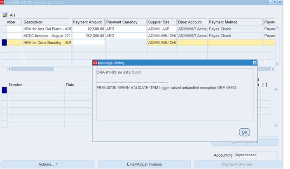Viewport: 290px width, 169px height.
Task: Click Supplier Site cell in Dima Baradhy row
Action: 162,43
